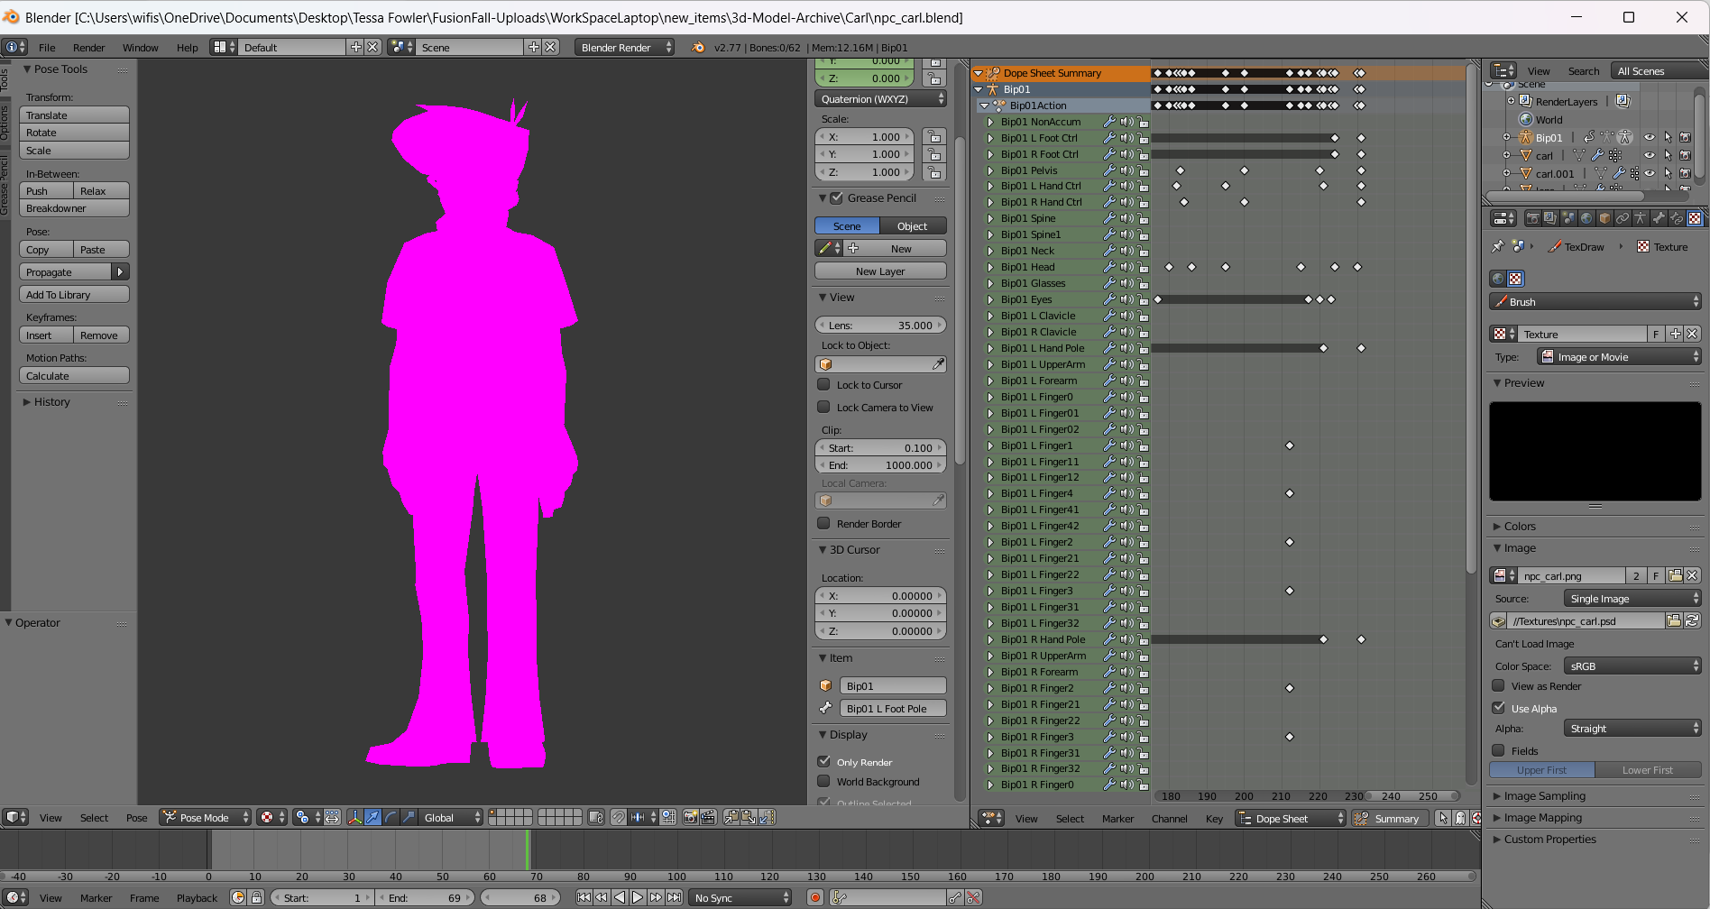Click the OpenGL render image camera icon
The width and height of the screenshot is (1710, 909).
click(689, 817)
